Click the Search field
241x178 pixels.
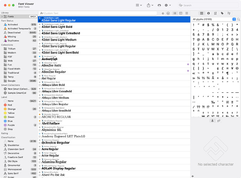pyautogui.click(x=208, y=5)
